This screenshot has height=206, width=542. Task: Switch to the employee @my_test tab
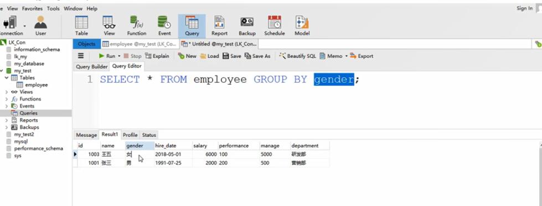(140, 44)
